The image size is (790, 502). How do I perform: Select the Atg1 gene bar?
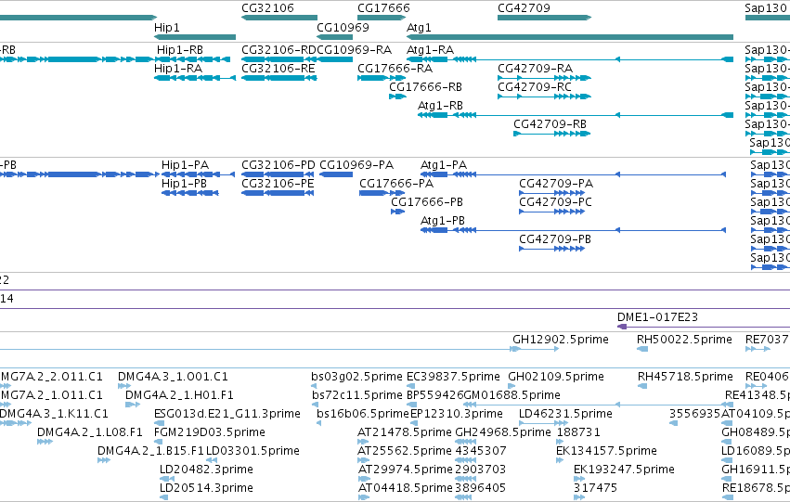click(x=570, y=37)
